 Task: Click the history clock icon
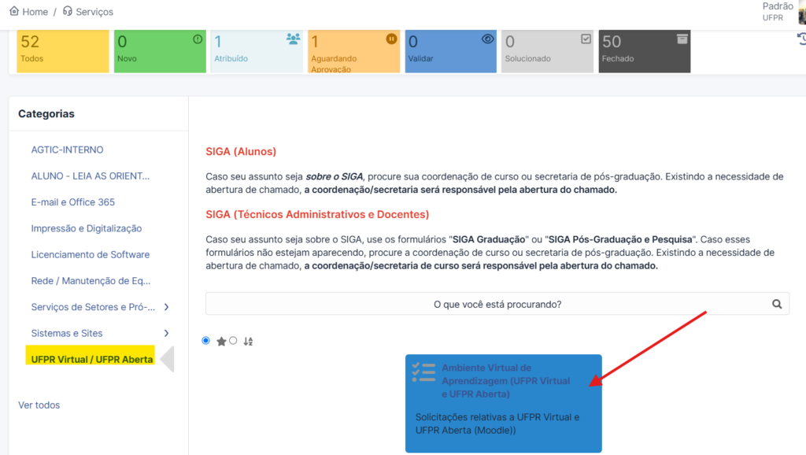pos(802,39)
